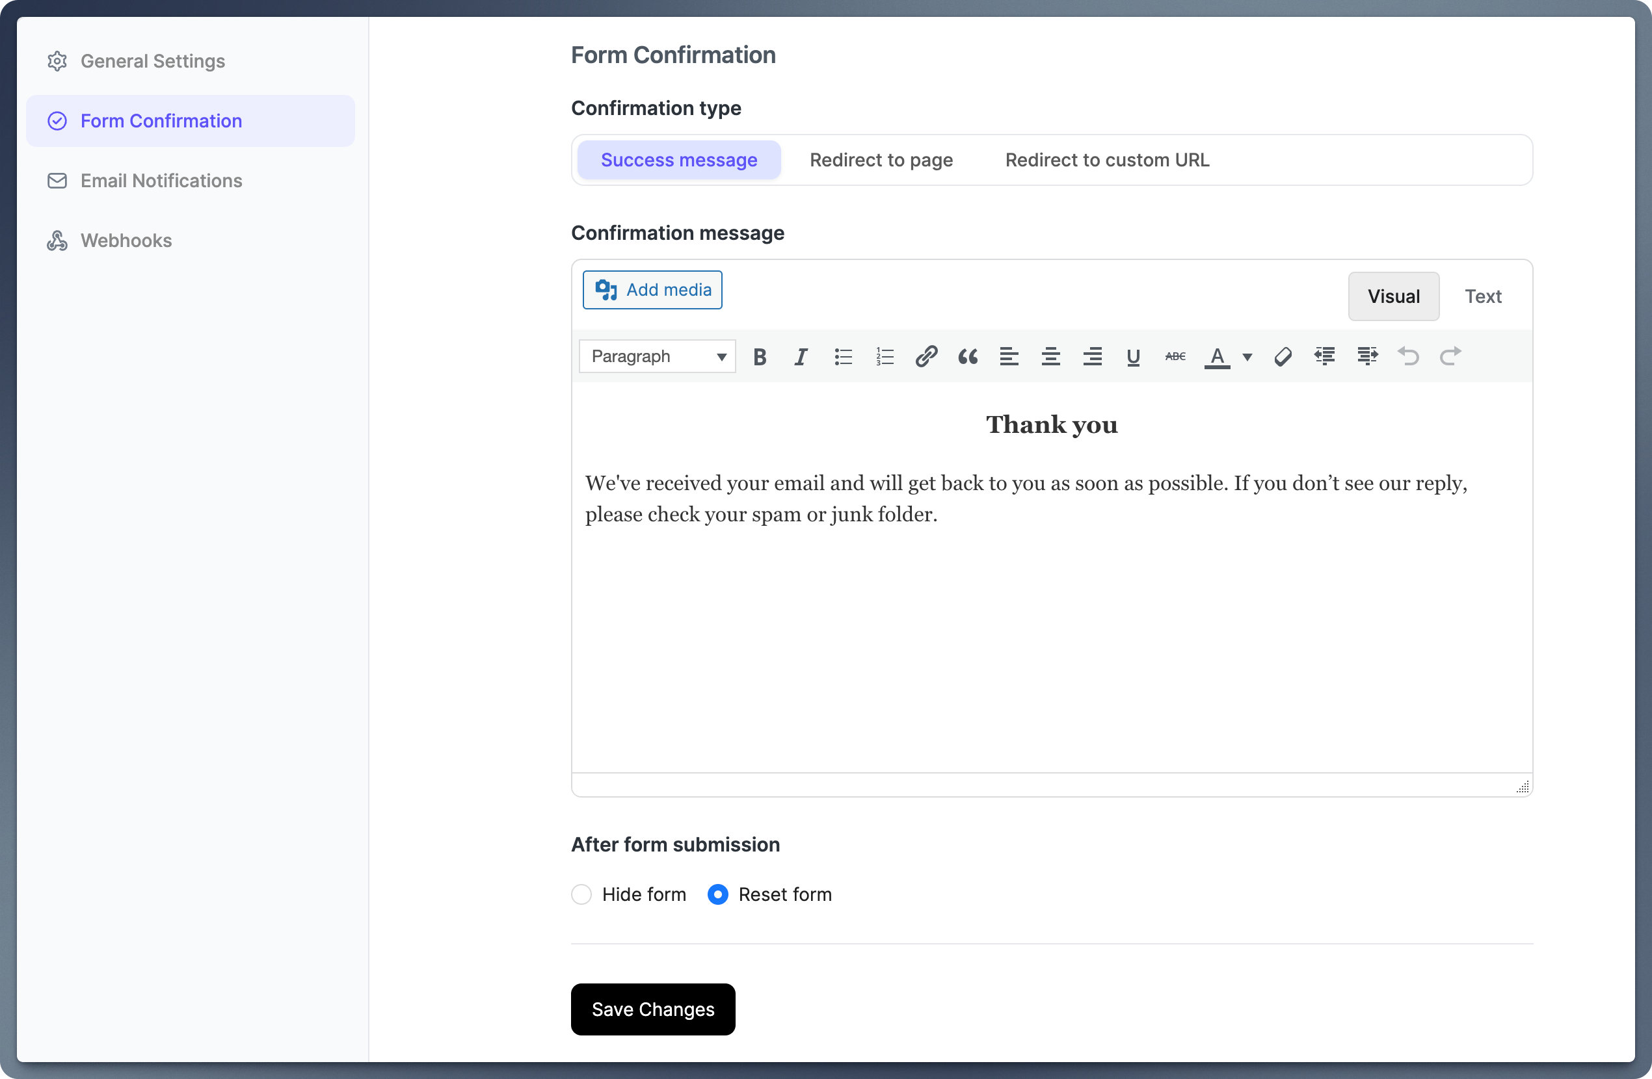This screenshot has height=1079, width=1652.
Task: Decrease paragraph indent
Action: (x=1324, y=357)
